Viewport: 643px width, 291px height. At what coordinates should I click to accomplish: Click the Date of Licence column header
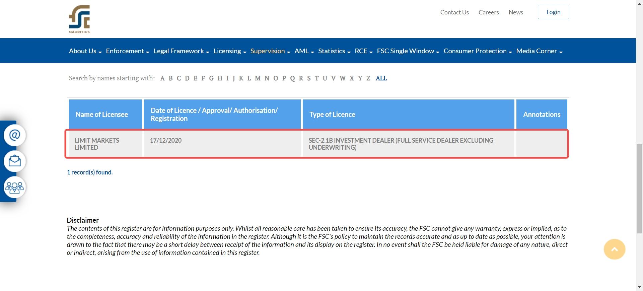click(x=222, y=114)
